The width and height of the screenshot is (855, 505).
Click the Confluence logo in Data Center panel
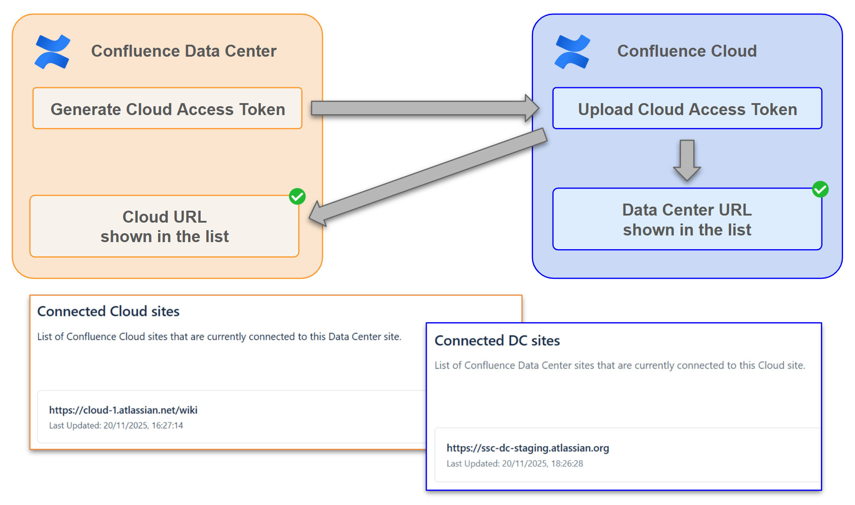click(52, 51)
